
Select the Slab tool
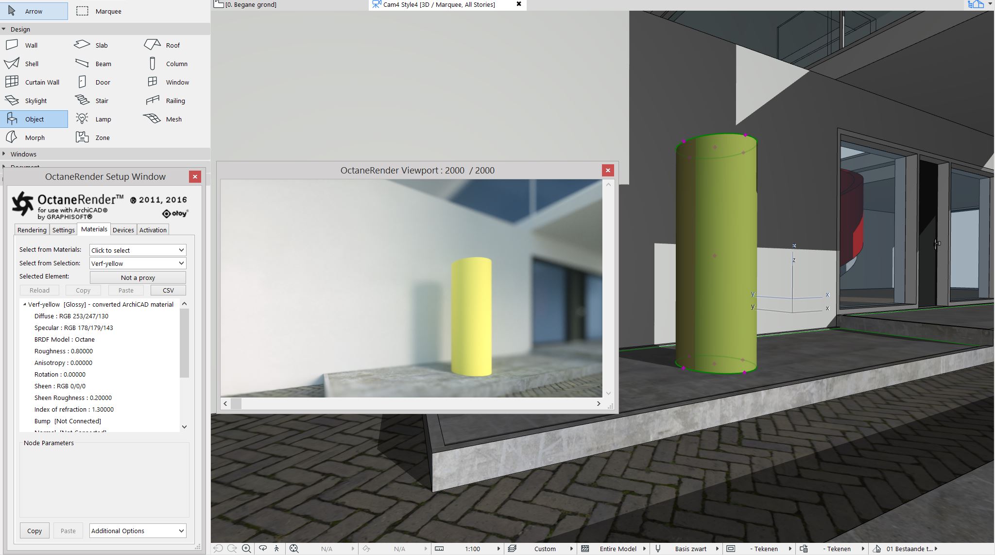pyautogui.click(x=102, y=45)
